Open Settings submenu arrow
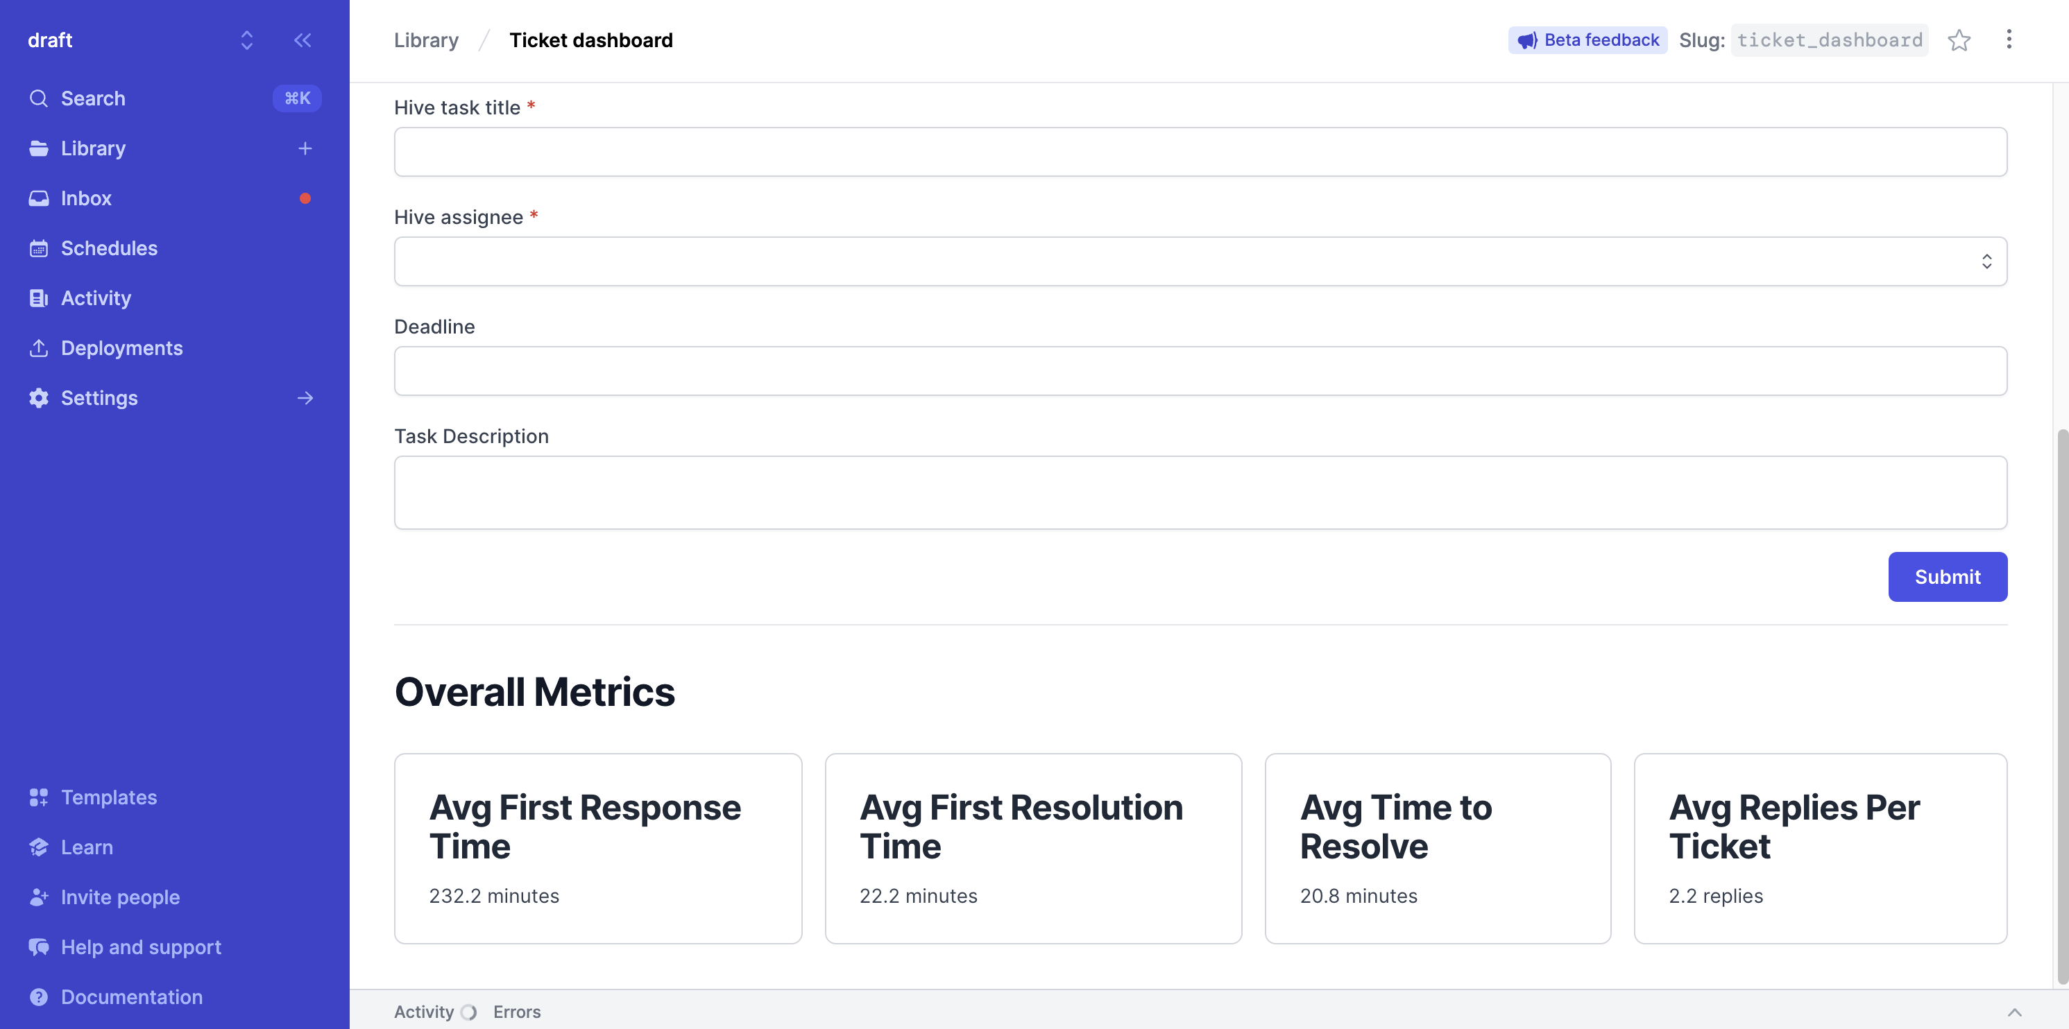The width and height of the screenshot is (2069, 1029). 305,398
